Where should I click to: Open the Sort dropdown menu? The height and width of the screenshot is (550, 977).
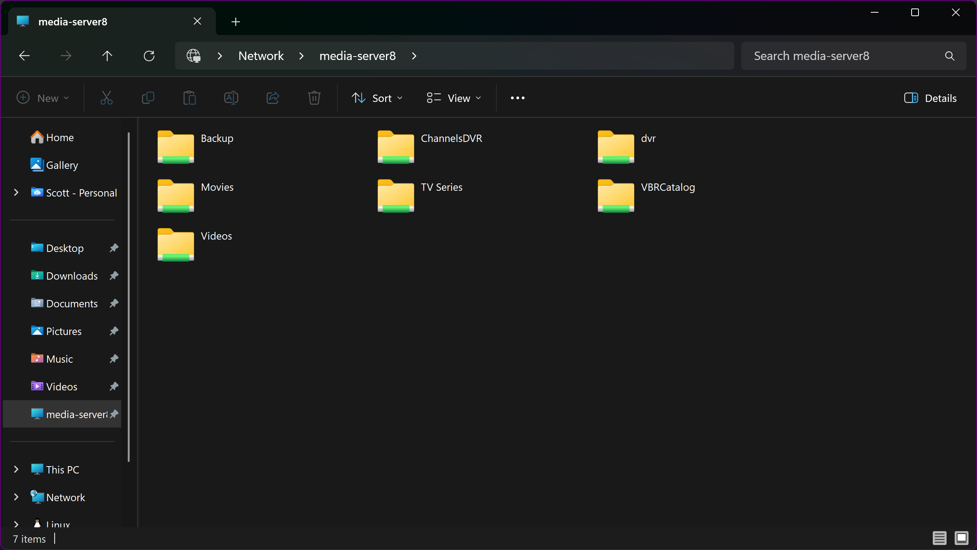[x=377, y=98]
